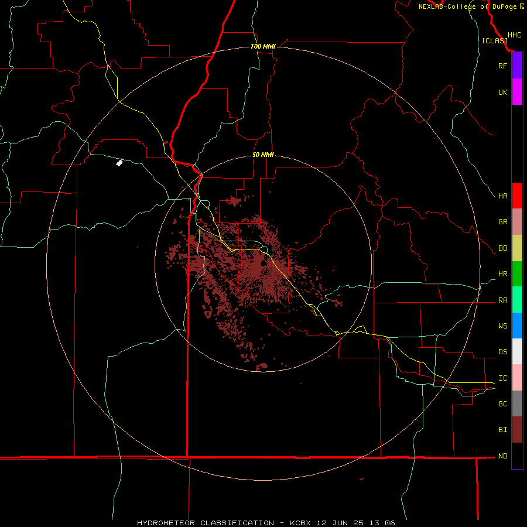Click the RF legend label

click(503, 66)
